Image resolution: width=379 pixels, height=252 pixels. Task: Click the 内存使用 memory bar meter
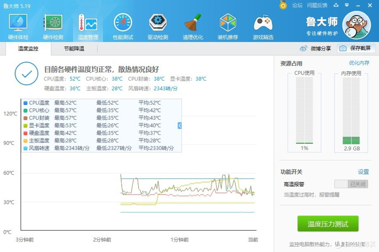[x=351, y=110]
